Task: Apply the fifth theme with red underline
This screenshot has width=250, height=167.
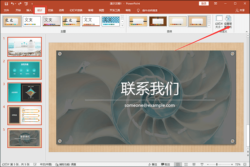Action: point(91,21)
